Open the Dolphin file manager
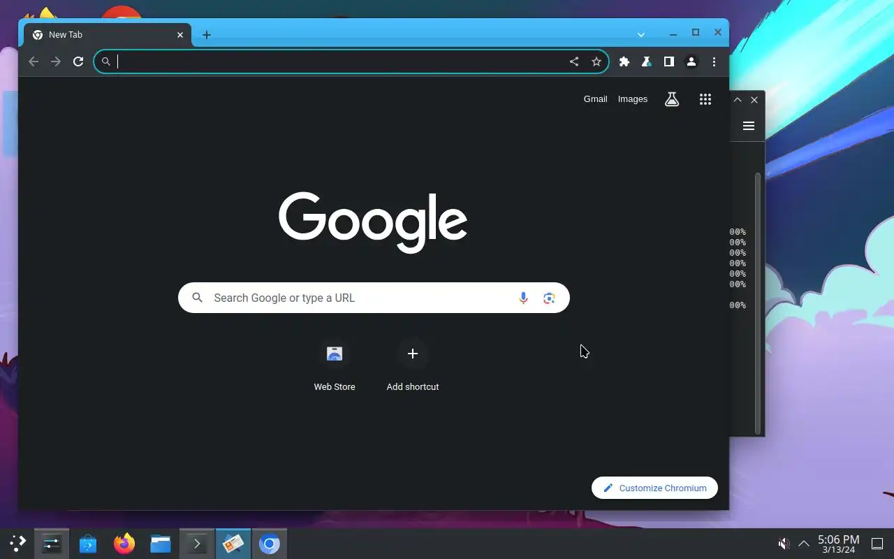Viewport: 894px width, 559px height. (x=161, y=544)
